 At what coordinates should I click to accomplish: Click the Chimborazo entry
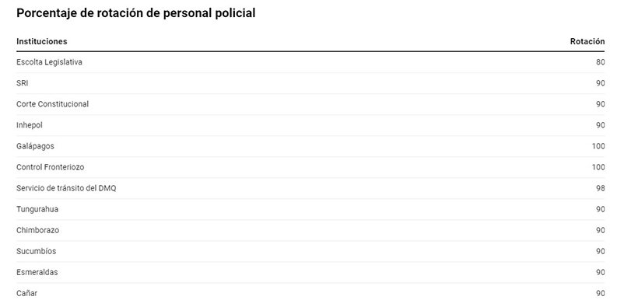tap(37, 230)
